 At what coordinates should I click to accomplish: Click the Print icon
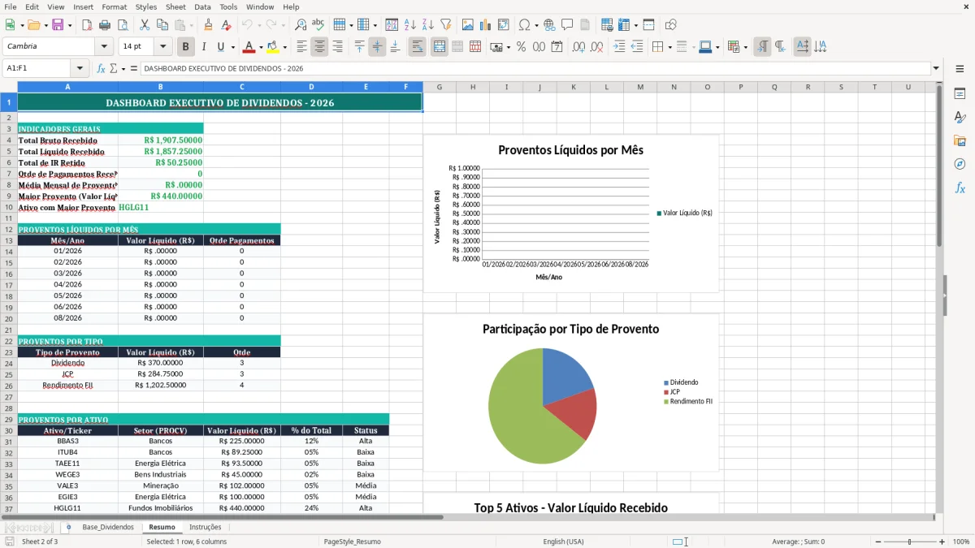click(105, 25)
